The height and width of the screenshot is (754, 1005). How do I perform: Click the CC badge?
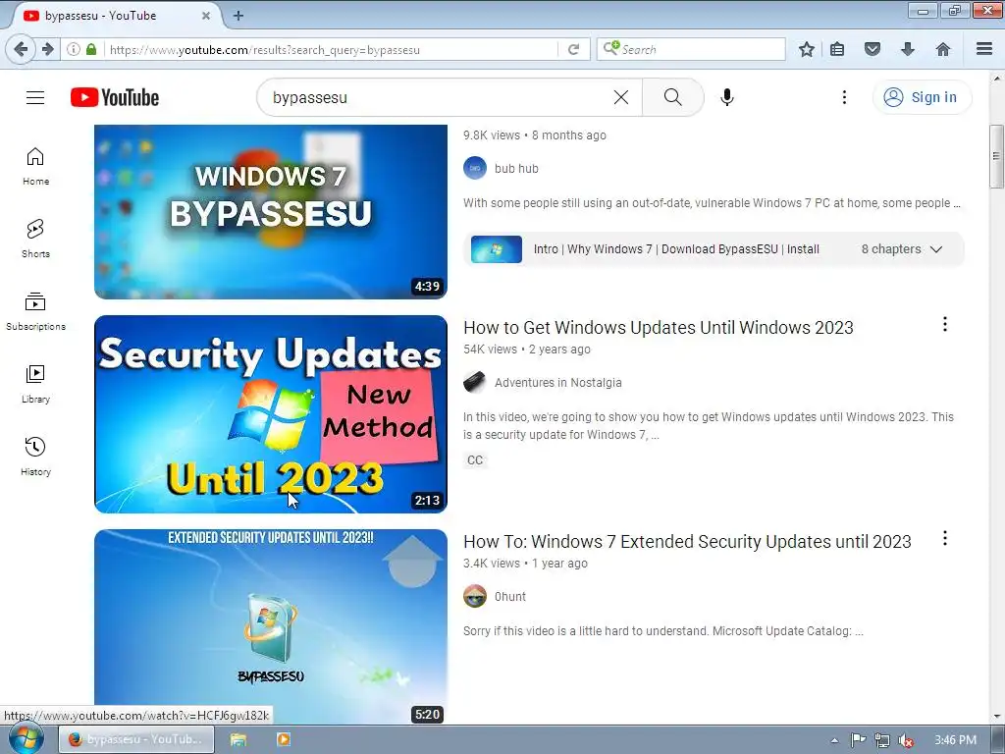click(475, 460)
